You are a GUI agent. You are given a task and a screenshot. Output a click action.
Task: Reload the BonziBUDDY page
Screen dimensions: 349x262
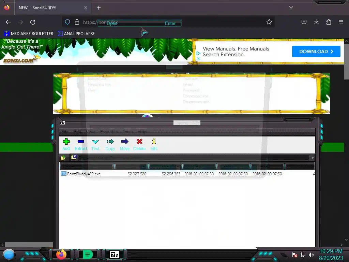click(x=33, y=22)
